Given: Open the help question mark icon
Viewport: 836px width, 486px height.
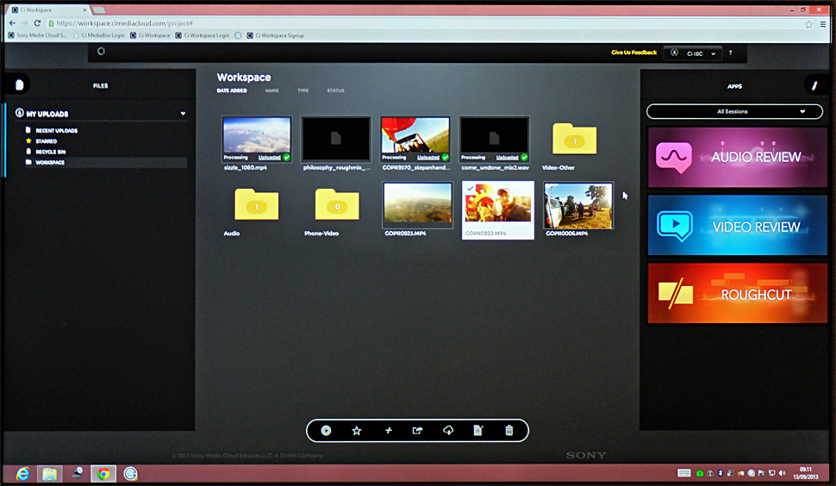Looking at the screenshot, I should coord(731,53).
